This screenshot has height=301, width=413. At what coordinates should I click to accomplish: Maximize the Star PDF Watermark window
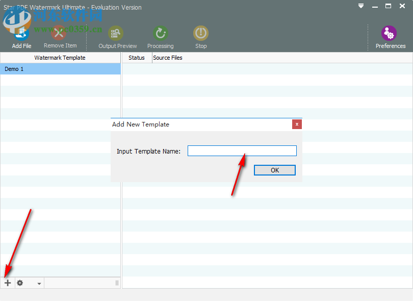point(388,6)
